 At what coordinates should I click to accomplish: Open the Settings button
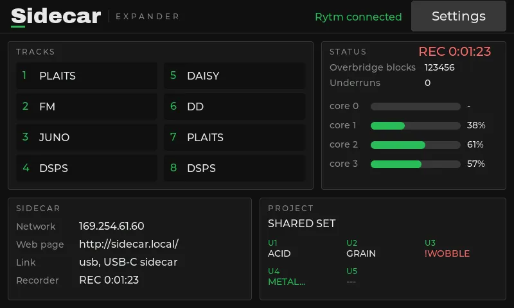pos(458,16)
